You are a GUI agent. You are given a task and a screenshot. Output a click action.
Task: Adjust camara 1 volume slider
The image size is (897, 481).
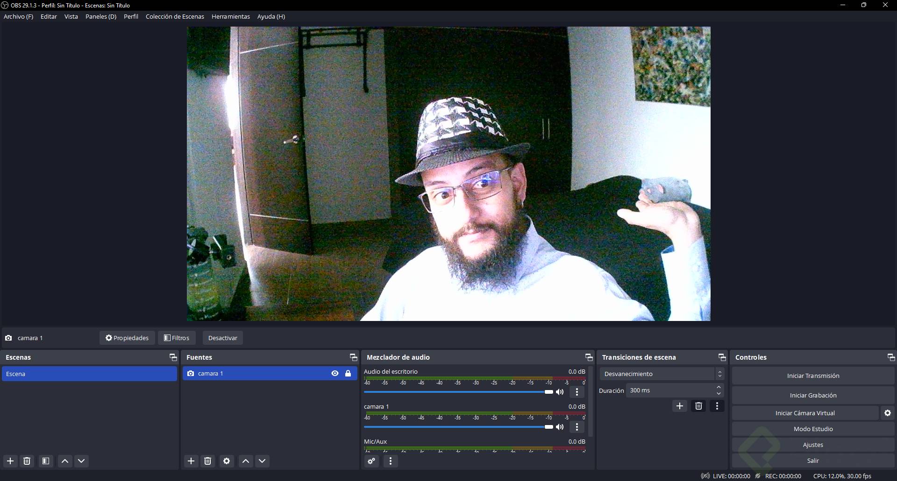pyautogui.click(x=458, y=427)
